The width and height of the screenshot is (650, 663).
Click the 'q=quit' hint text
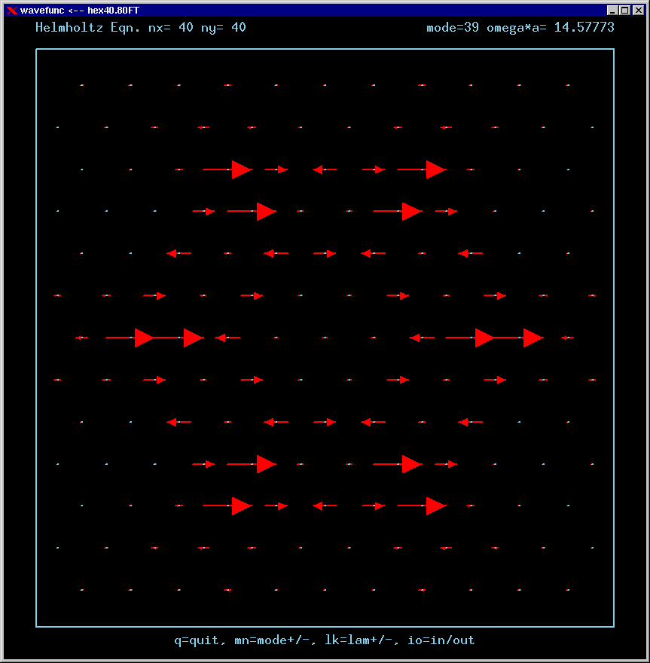197,640
